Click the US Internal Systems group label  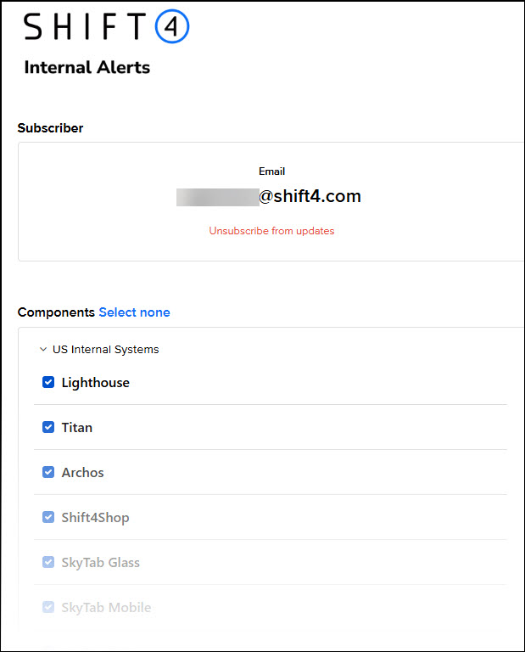pos(105,350)
